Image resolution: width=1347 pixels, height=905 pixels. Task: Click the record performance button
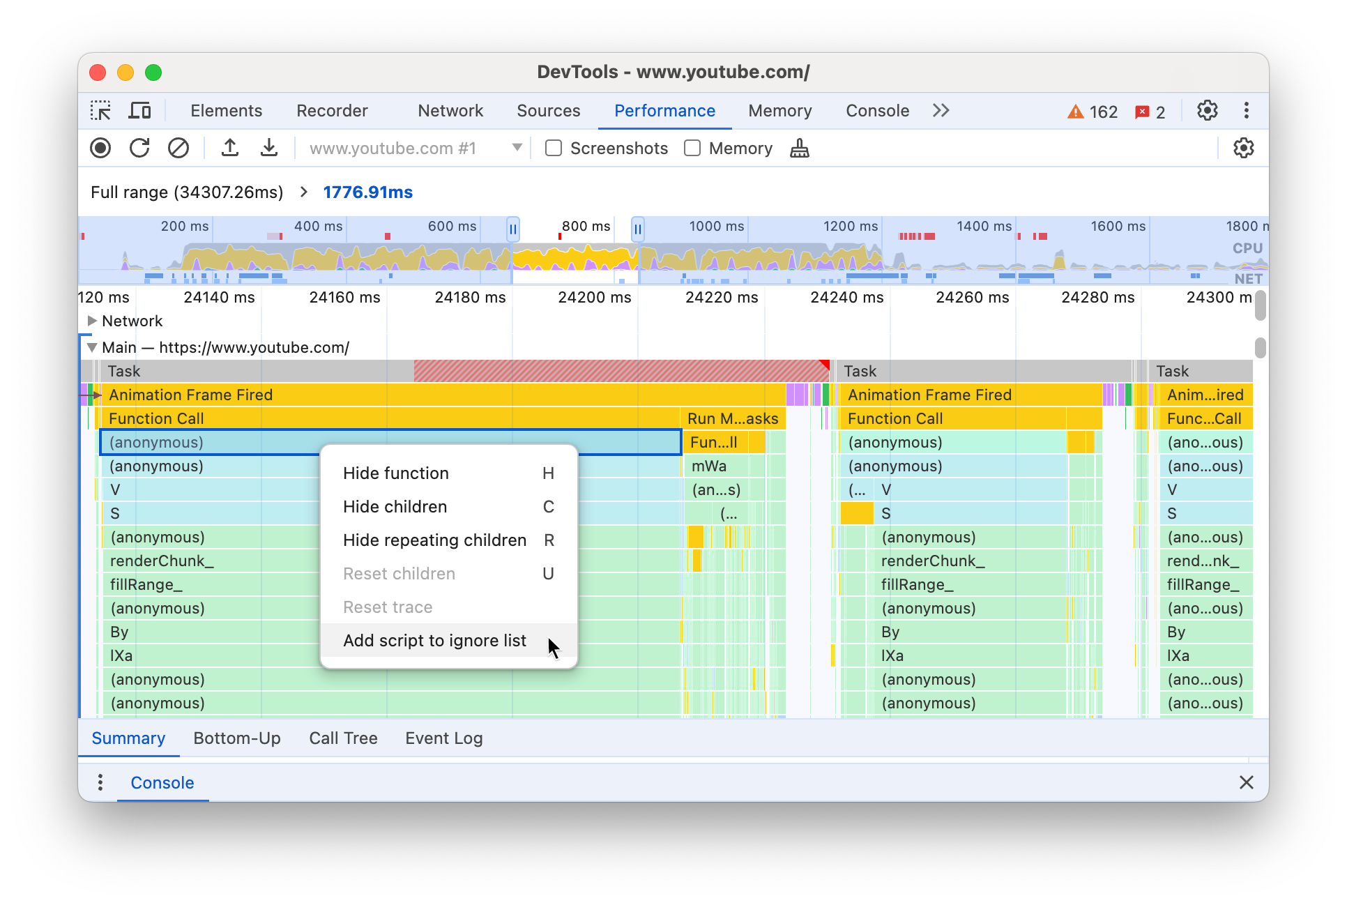point(100,149)
